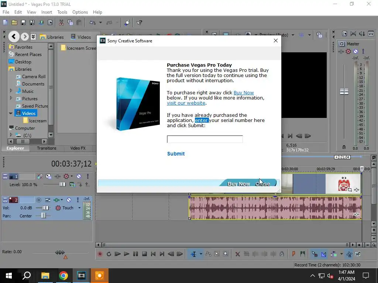Viewport: 378px width, 283px height.
Task: Click the Buy Now button at dialog bottom
Action: coord(238,184)
